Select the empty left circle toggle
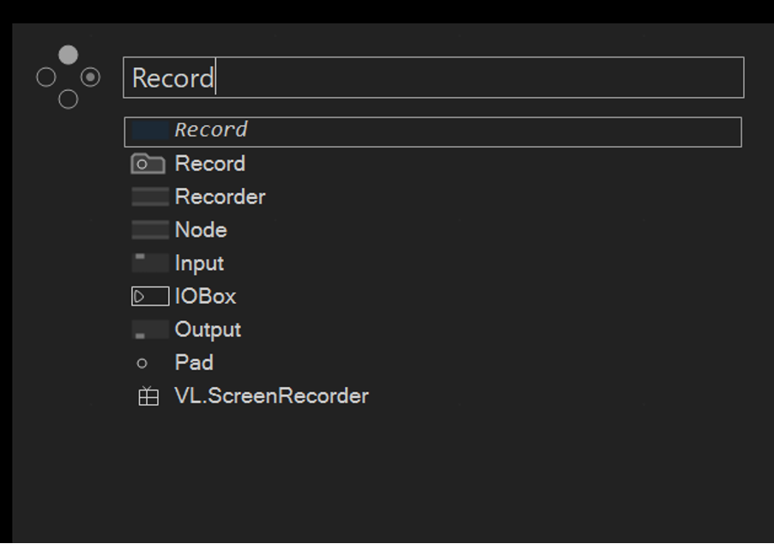The height and width of the screenshot is (544, 774). coord(46,77)
